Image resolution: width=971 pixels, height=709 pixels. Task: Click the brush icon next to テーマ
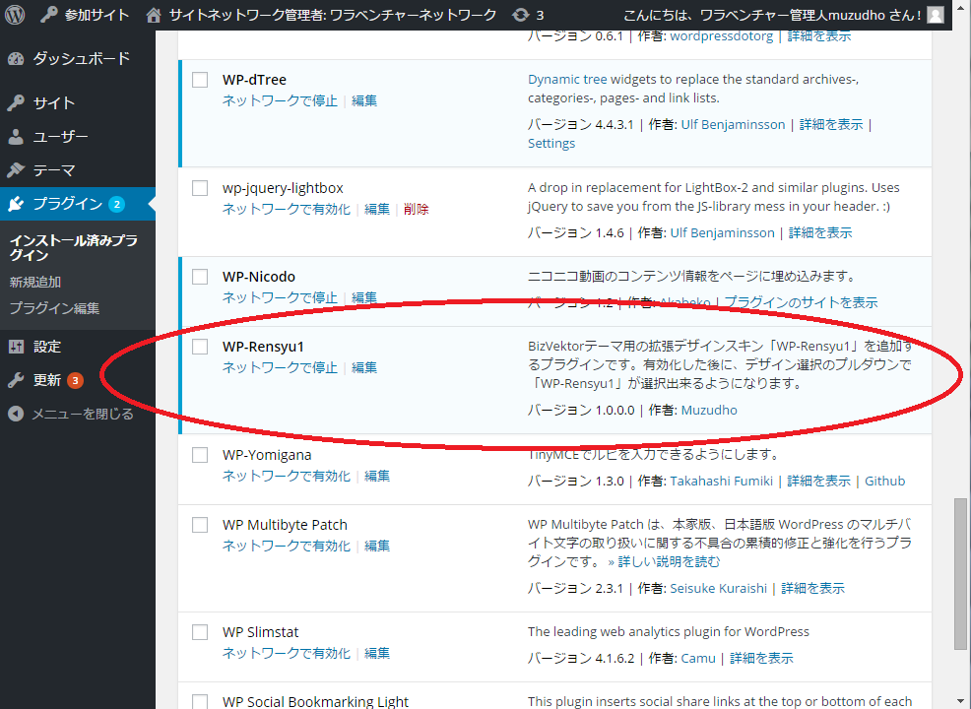pos(16,169)
